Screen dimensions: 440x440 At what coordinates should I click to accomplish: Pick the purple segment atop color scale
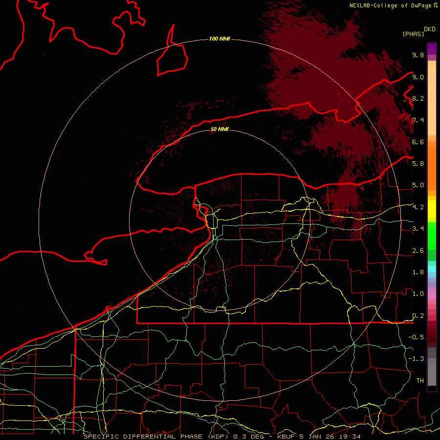432,49
